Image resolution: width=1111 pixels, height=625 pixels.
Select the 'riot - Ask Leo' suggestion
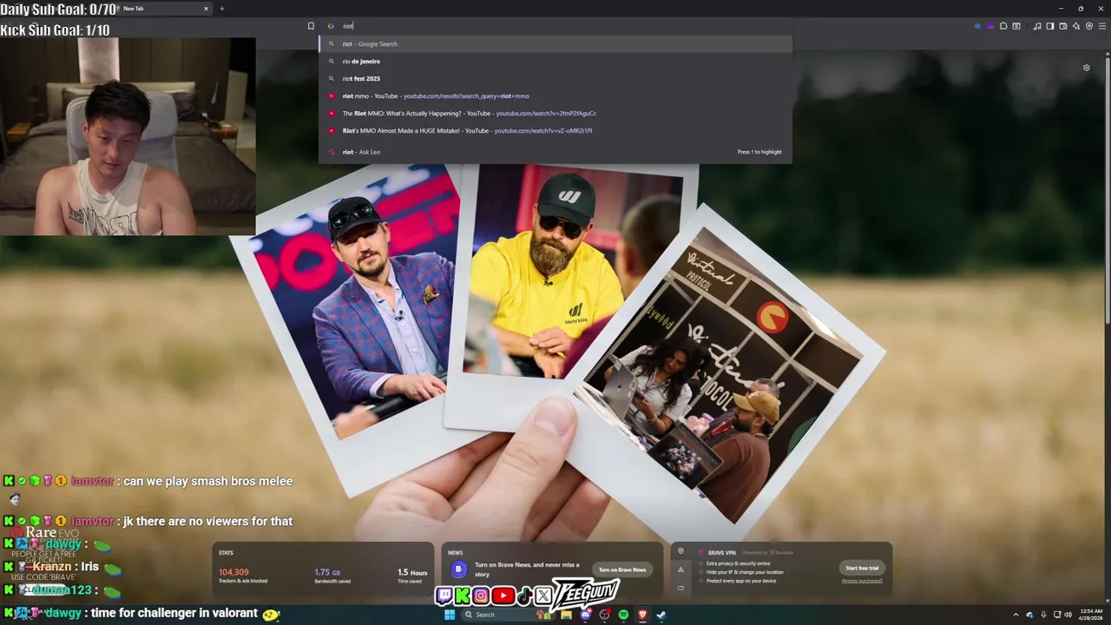click(x=555, y=152)
